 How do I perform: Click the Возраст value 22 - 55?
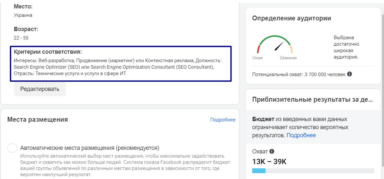(x=21, y=38)
